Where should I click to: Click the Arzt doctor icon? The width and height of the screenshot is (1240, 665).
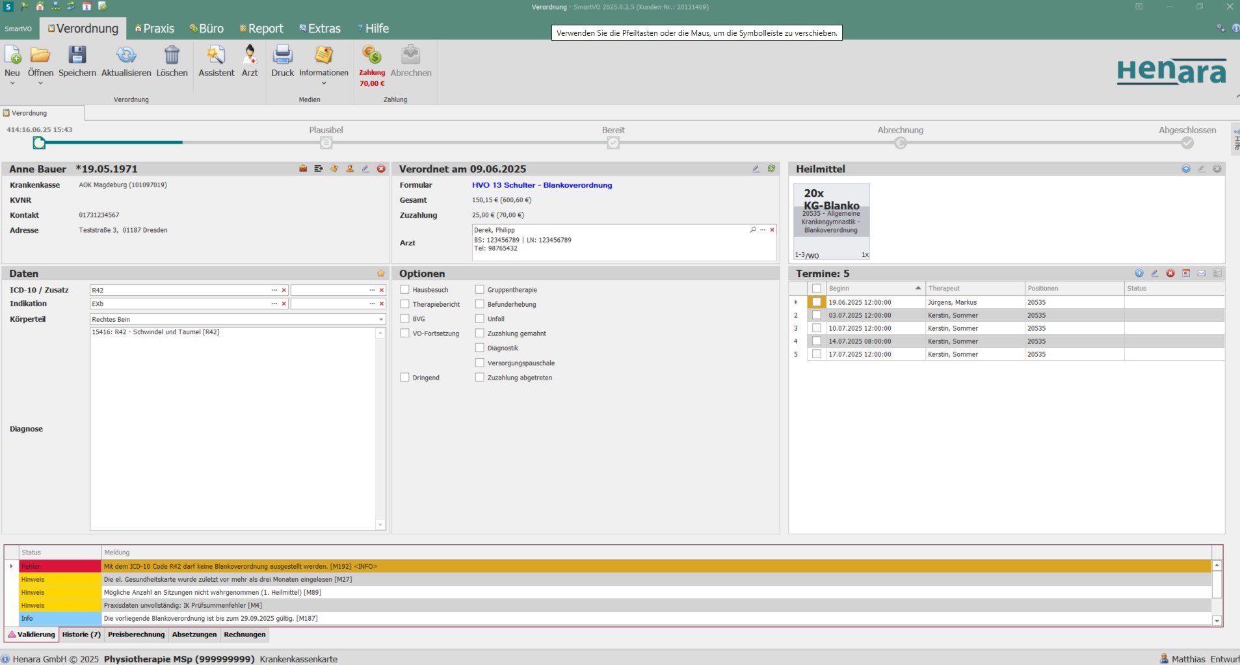(250, 55)
